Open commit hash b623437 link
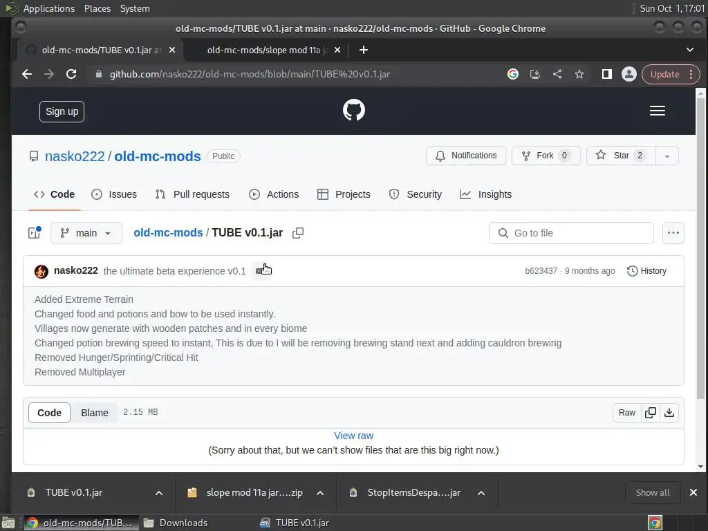 tap(541, 271)
